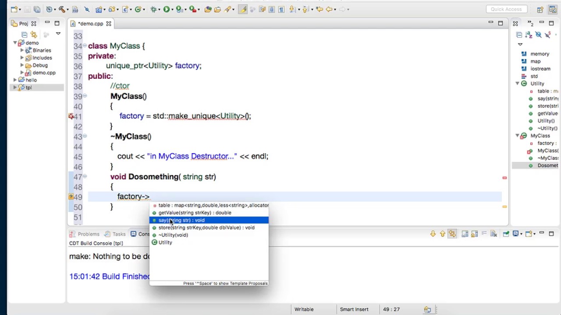Toggle Link with Editor in Project Explorer
Viewport: 561px width, 315px height.
[34, 34]
